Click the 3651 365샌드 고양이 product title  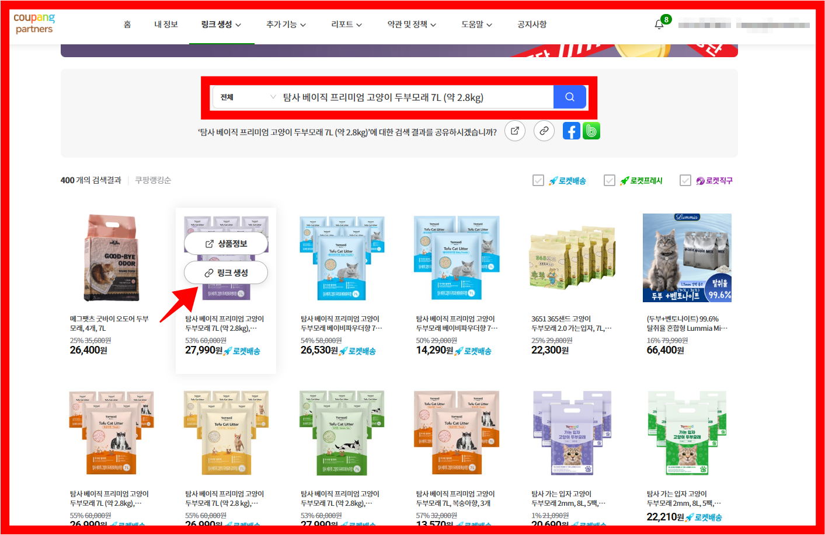pyautogui.click(x=572, y=324)
